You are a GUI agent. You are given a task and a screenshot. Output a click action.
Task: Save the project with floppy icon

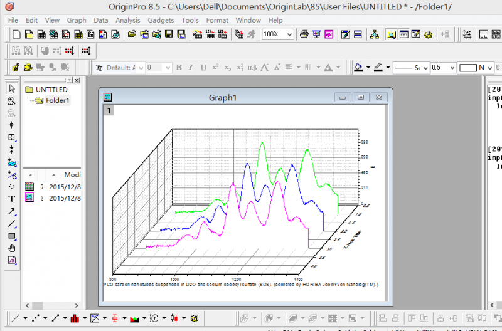[x=169, y=34]
